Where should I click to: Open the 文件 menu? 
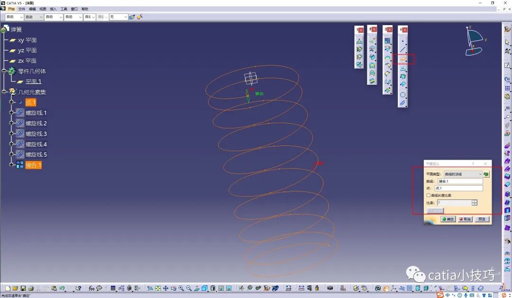[x=22, y=9]
